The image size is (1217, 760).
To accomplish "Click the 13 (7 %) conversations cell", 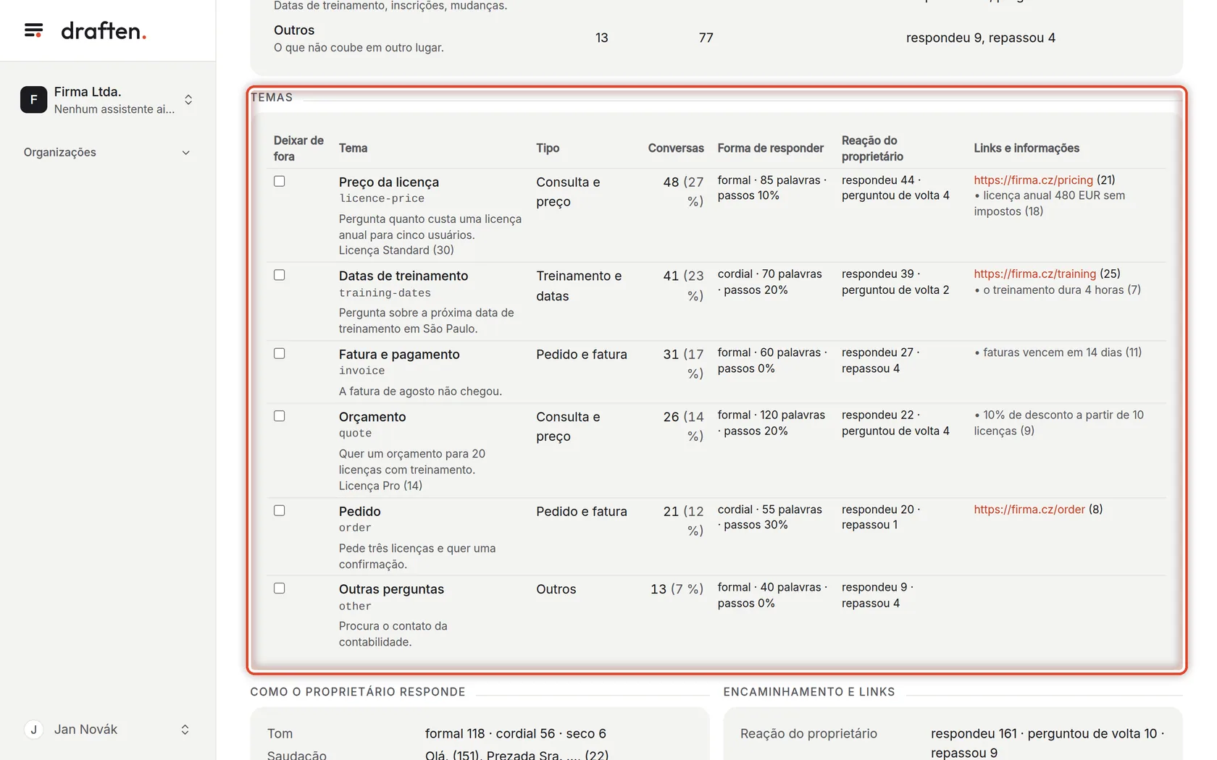I will point(677,590).
